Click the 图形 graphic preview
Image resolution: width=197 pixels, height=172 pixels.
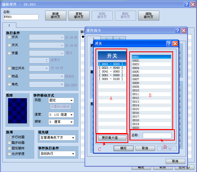17,111
